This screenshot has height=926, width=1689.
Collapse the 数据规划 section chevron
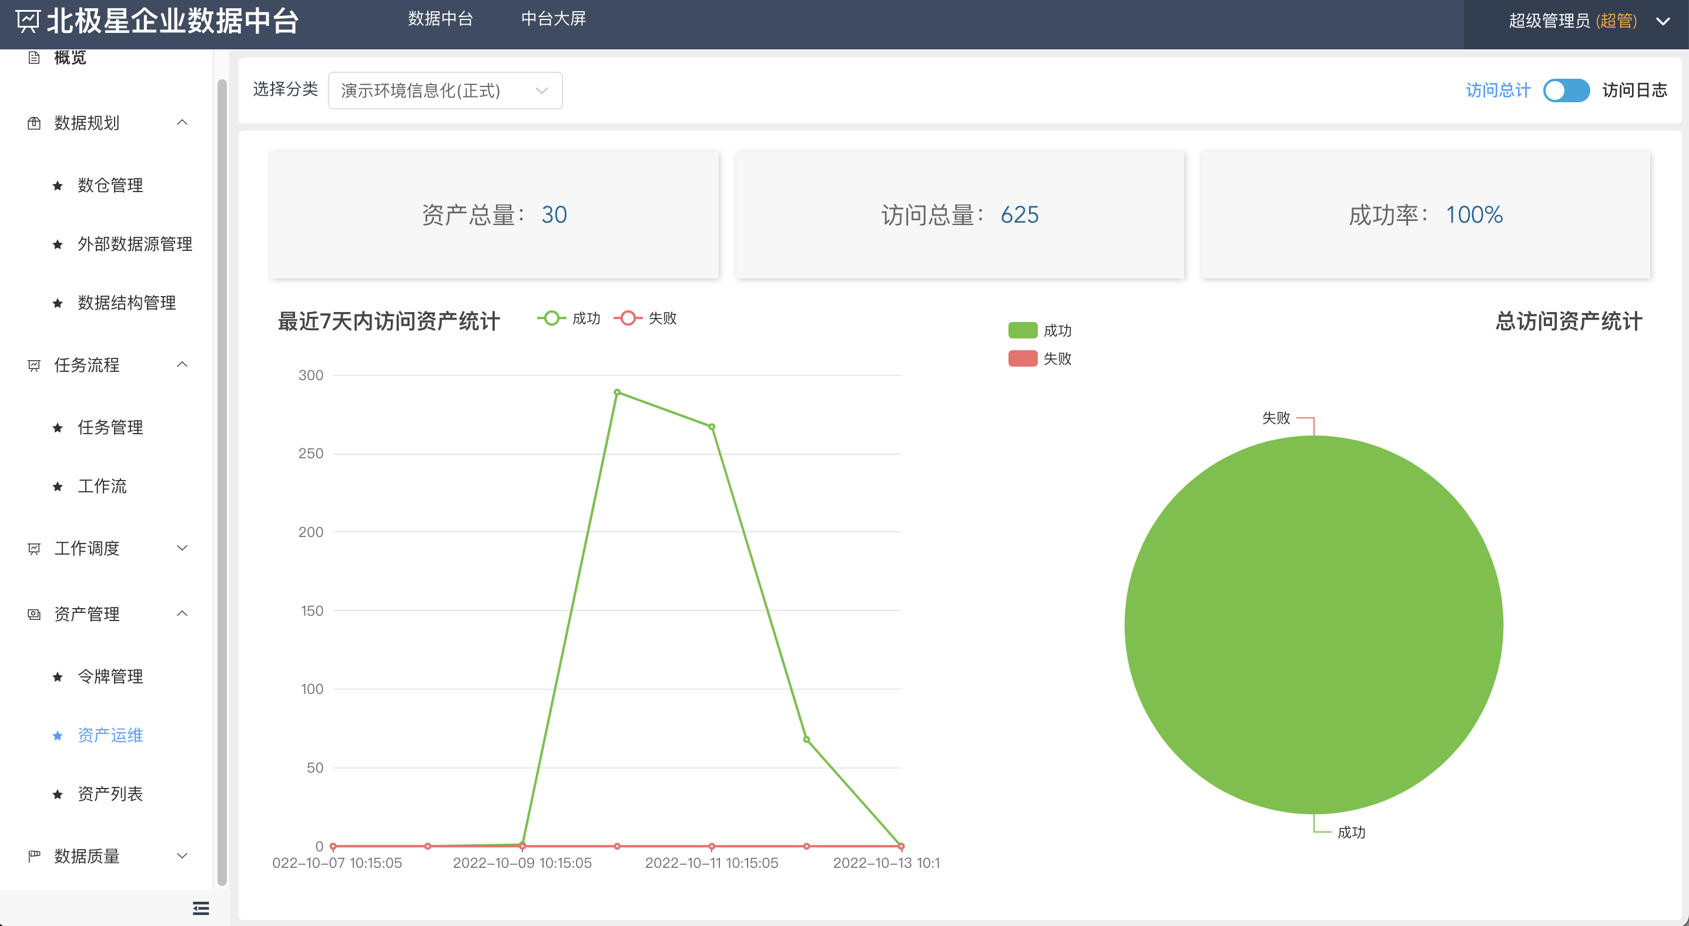[182, 123]
